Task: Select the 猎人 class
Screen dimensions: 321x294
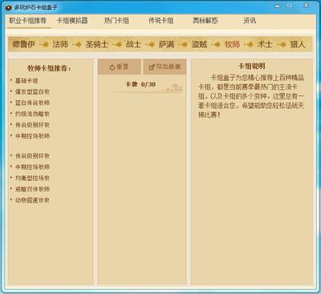Action: tap(298, 44)
